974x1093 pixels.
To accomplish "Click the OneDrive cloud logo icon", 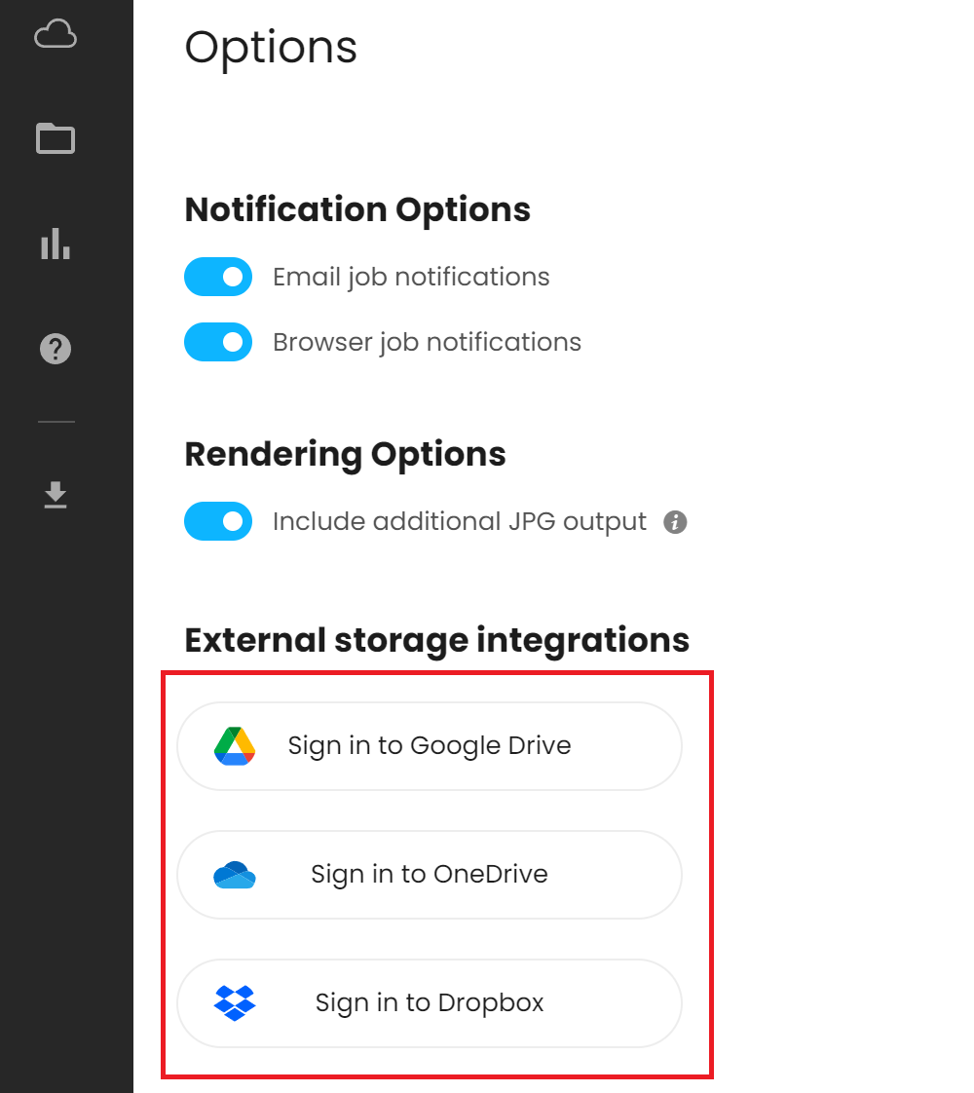I will pyautogui.click(x=235, y=875).
